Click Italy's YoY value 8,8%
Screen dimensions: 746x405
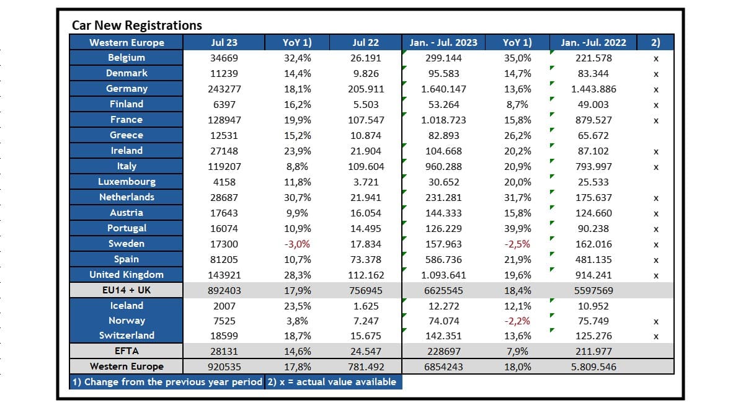(297, 167)
